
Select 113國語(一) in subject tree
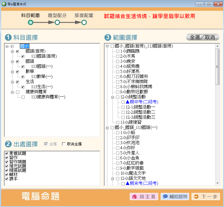[x=42, y=66]
